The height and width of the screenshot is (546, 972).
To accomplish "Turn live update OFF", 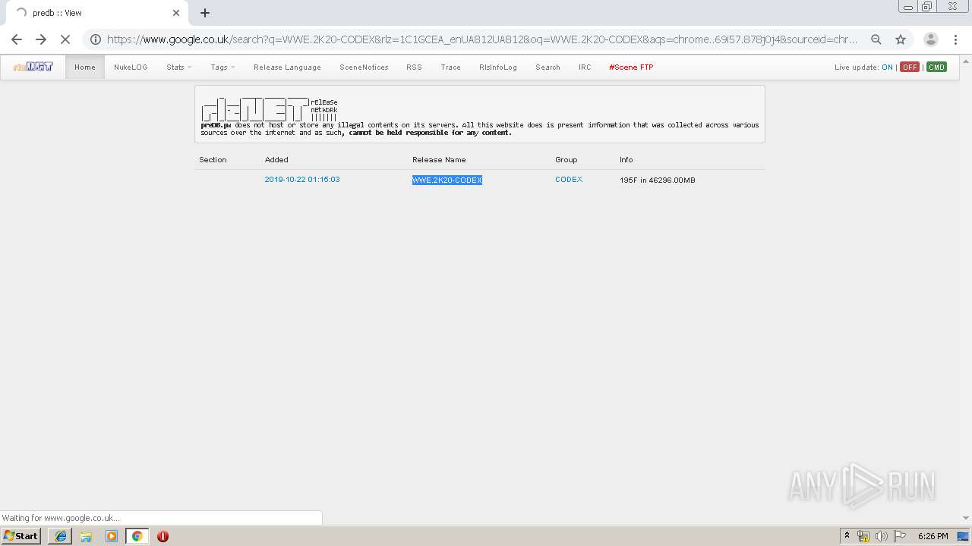I will point(910,67).
